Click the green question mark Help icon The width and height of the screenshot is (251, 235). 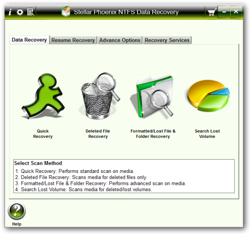pos(16,211)
